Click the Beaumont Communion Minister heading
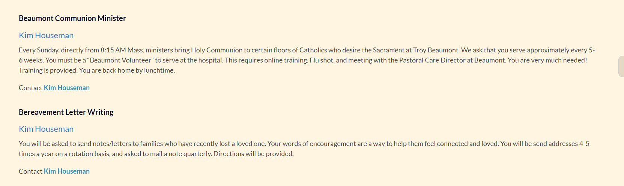 coord(72,18)
